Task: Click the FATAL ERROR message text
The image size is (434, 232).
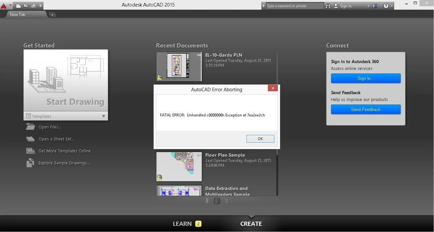Action: click(212, 115)
